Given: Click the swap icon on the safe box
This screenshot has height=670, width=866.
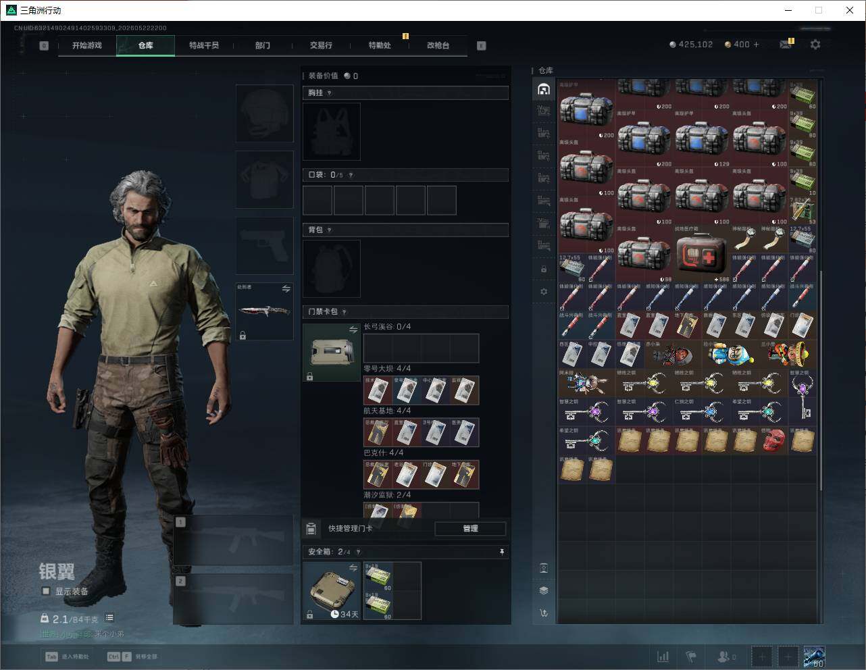Looking at the screenshot, I should 353,568.
